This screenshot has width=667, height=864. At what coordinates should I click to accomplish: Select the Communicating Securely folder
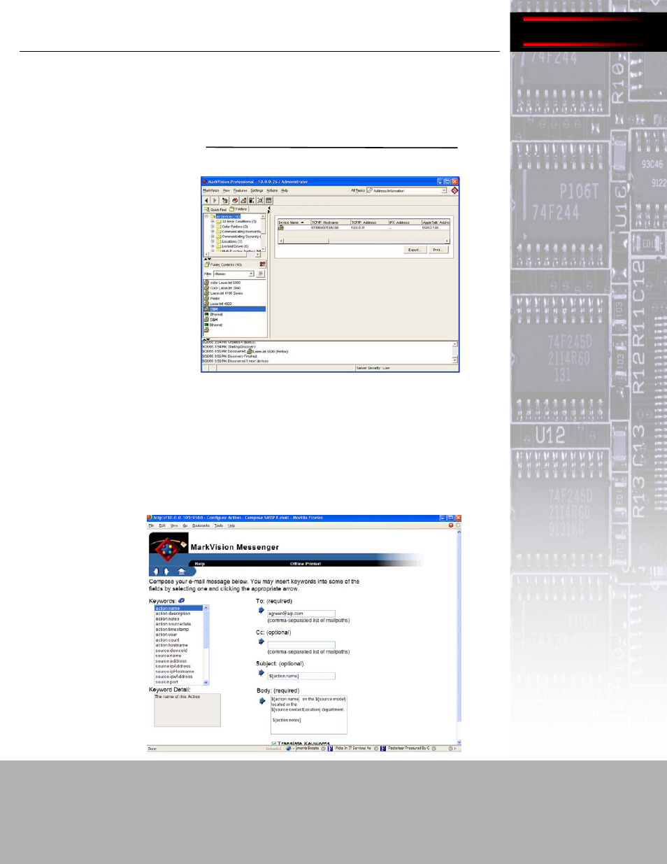(x=241, y=236)
